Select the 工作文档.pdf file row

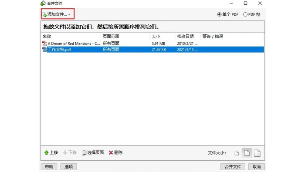pyautogui.click(x=152, y=50)
